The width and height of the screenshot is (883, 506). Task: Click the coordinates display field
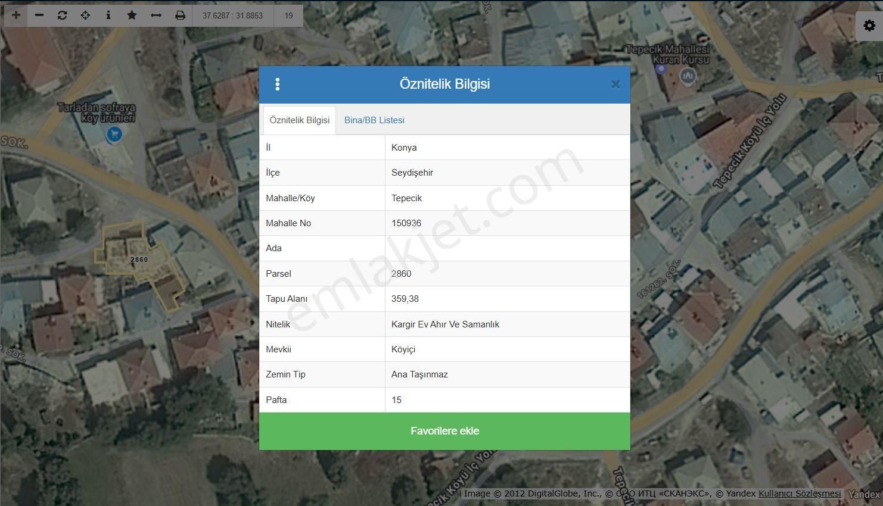tap(232, 15)
